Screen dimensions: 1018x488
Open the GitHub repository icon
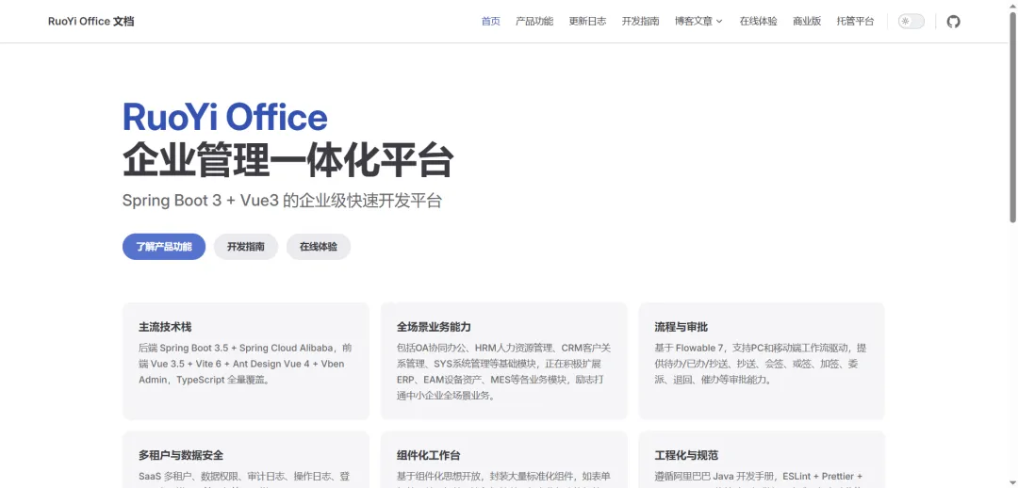(953, 22)
